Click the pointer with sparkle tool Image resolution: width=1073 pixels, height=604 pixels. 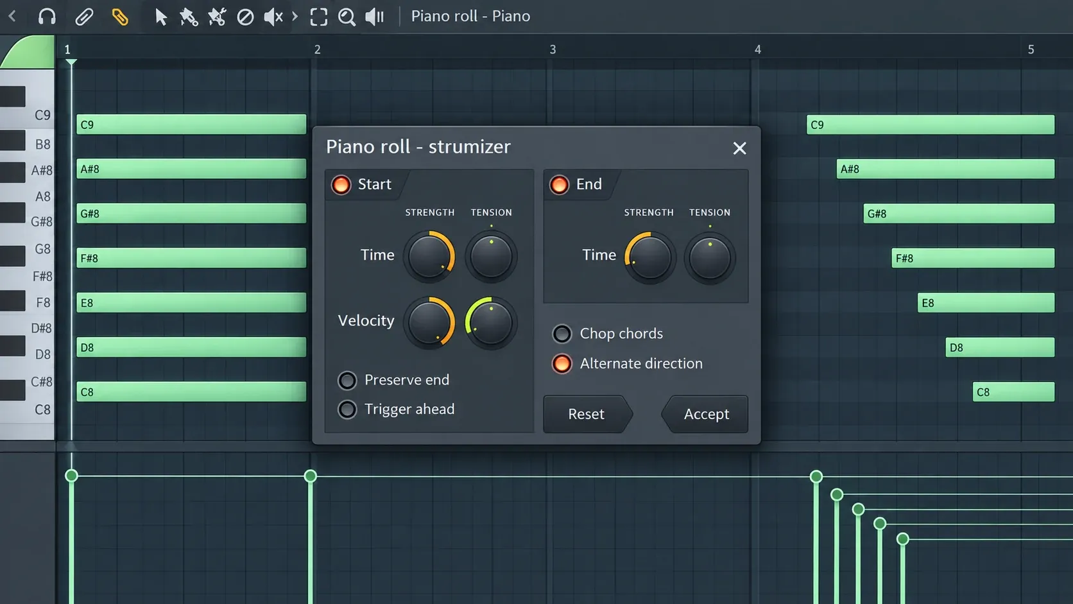point(188,17)
